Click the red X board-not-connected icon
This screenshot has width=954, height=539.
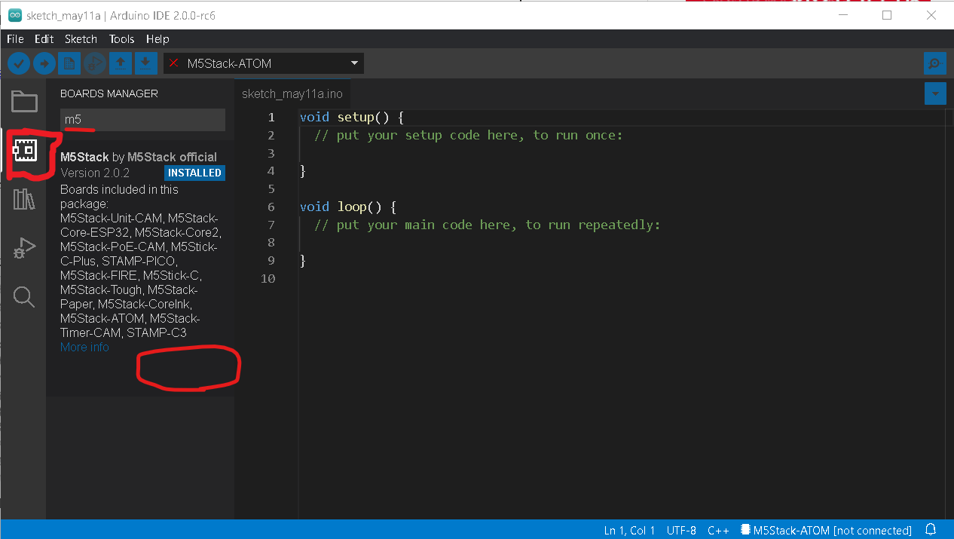pos(174,63)
